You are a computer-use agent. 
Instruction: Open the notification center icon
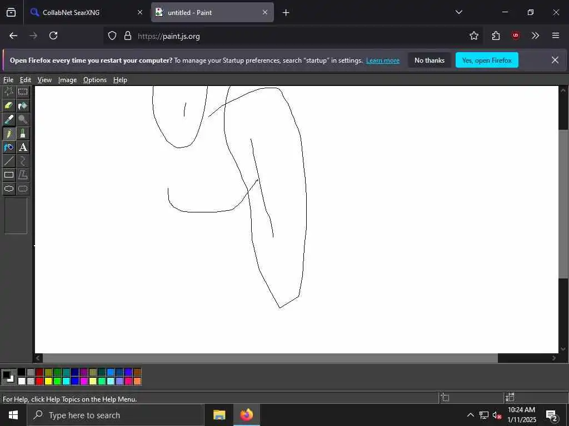552,415
